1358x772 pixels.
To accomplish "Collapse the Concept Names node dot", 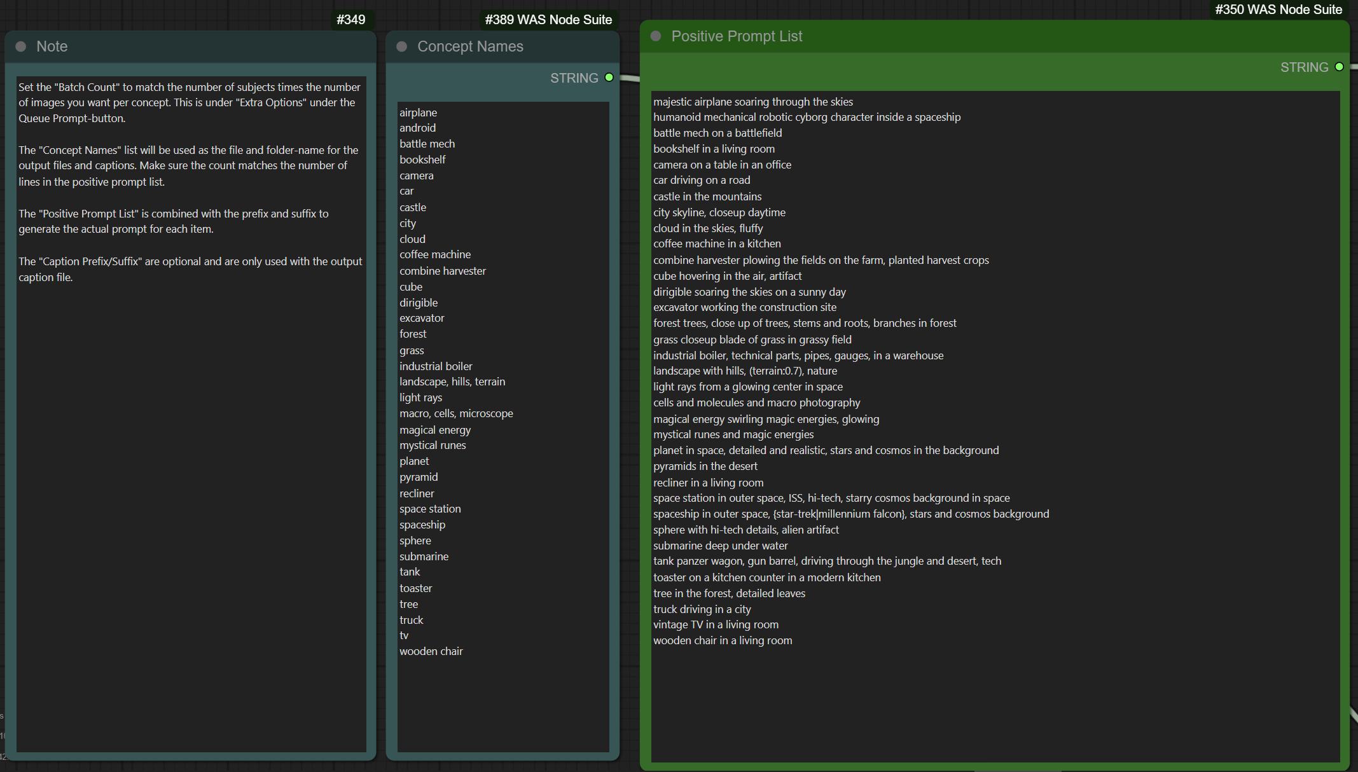I will click(x=401, y=46).
